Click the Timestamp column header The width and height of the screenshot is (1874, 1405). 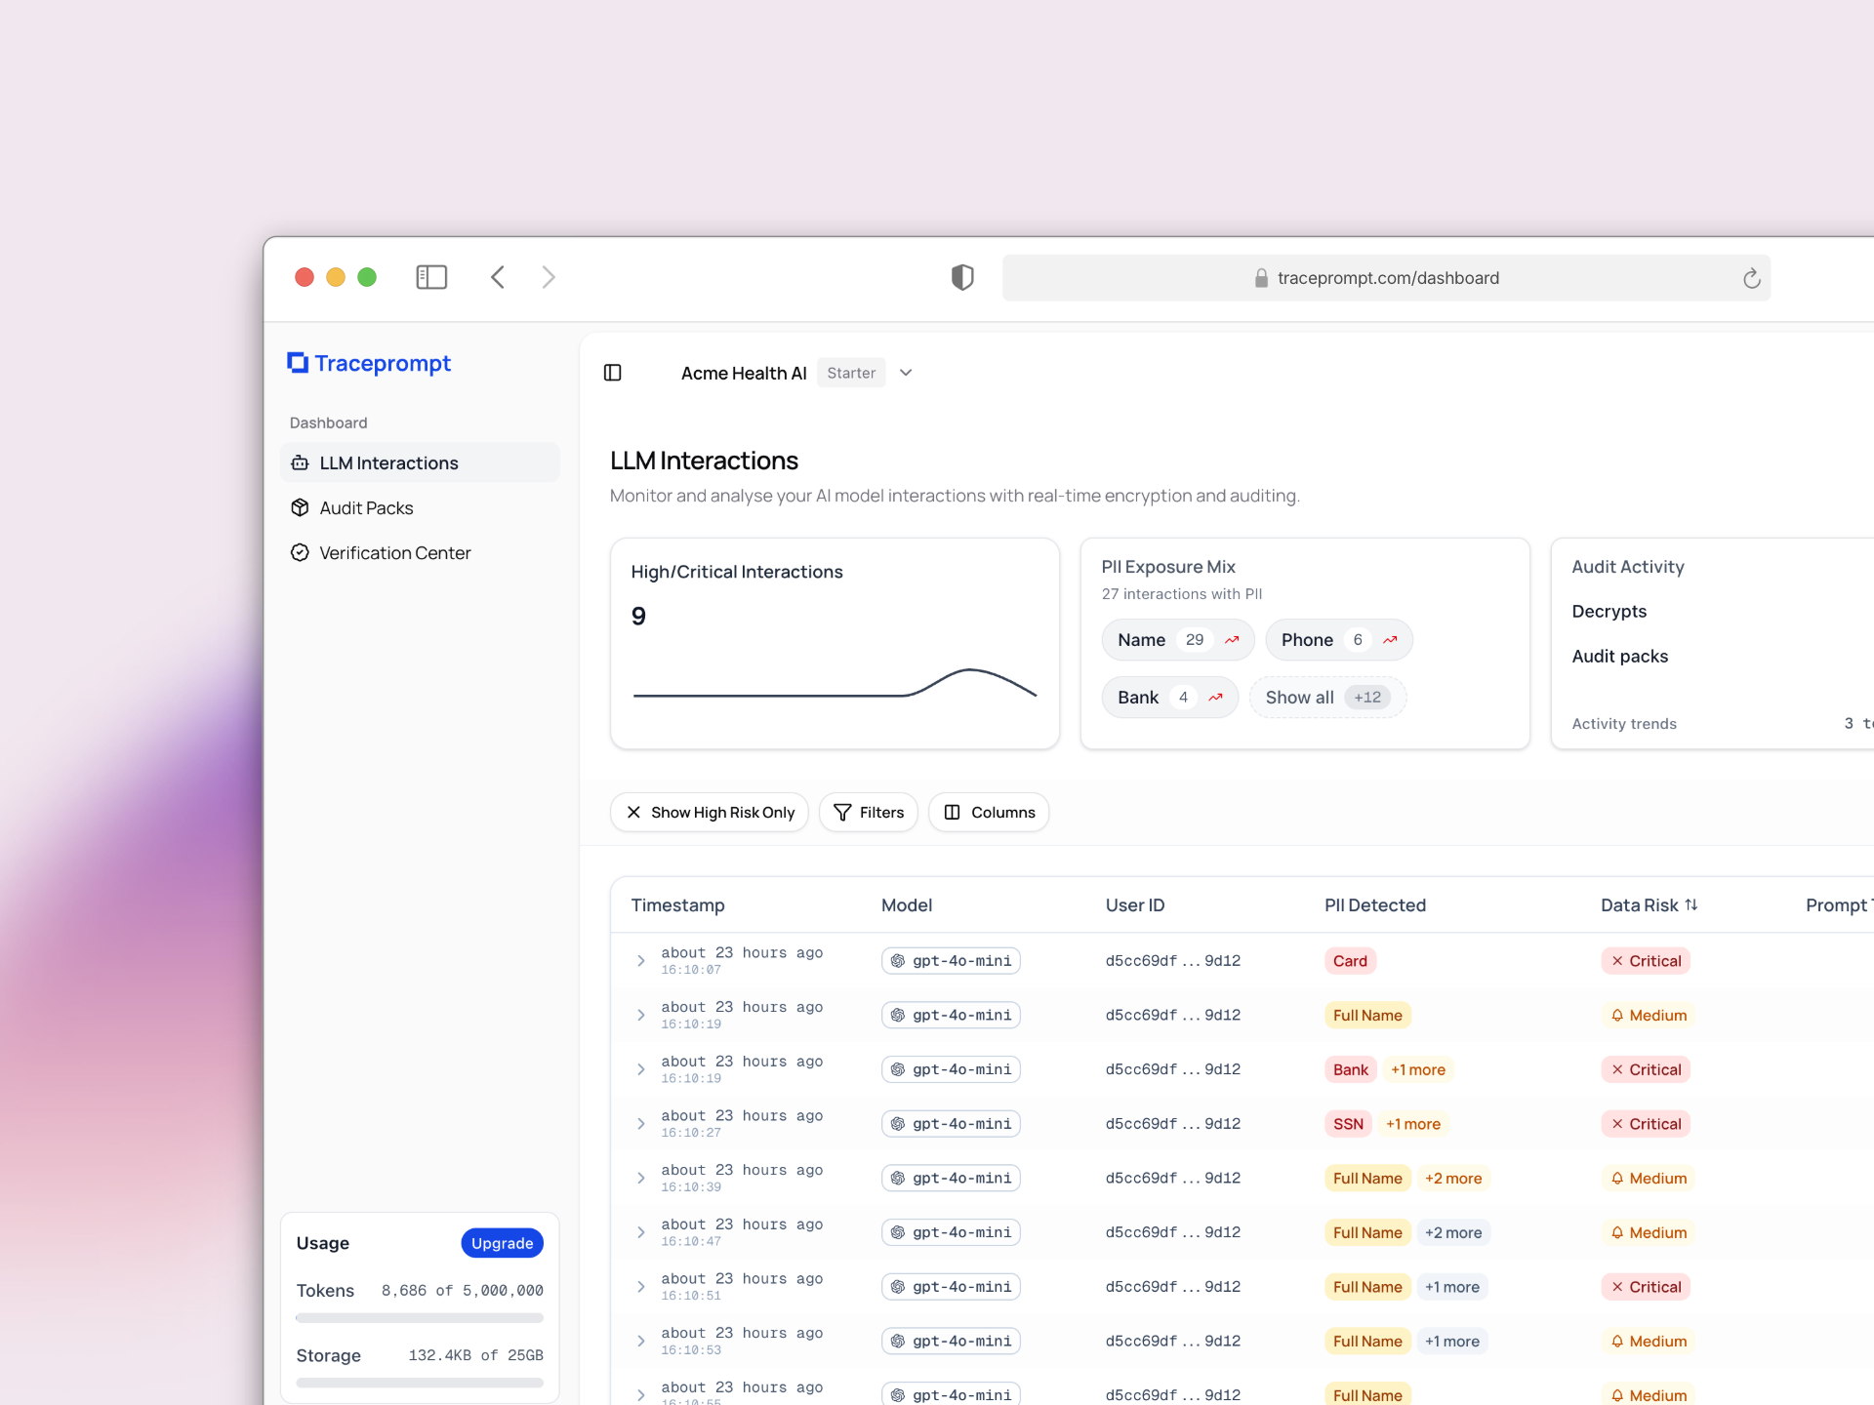(x=677, y=905)
